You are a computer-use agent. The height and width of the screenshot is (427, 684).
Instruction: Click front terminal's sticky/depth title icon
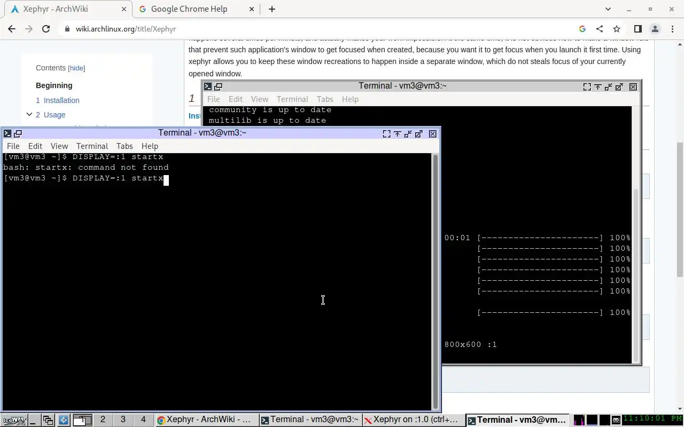[x=18, y=133]
